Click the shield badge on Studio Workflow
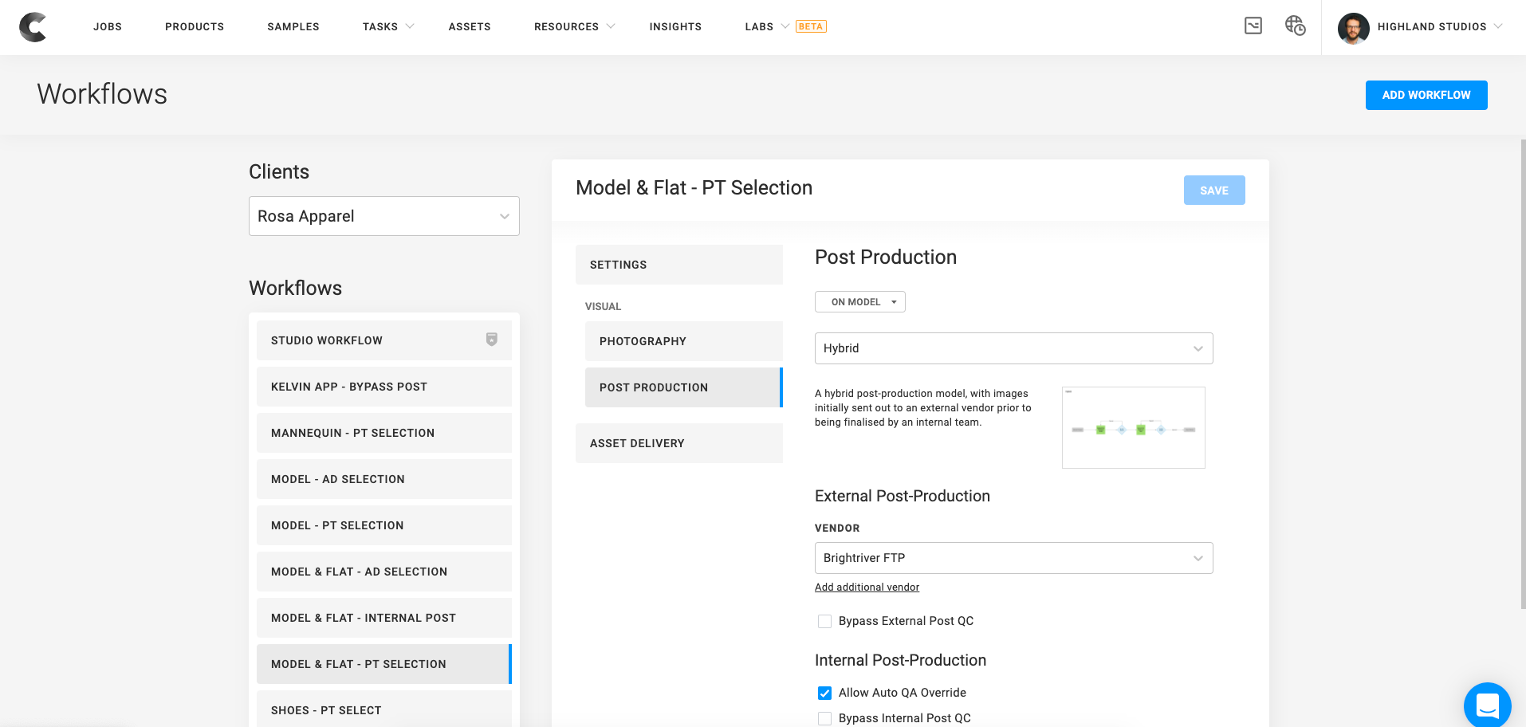The height and width of the screenshot is (727, 1526). click(x=492, y=340)
